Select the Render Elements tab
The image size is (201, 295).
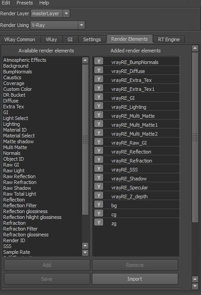[x=130, y=39]
